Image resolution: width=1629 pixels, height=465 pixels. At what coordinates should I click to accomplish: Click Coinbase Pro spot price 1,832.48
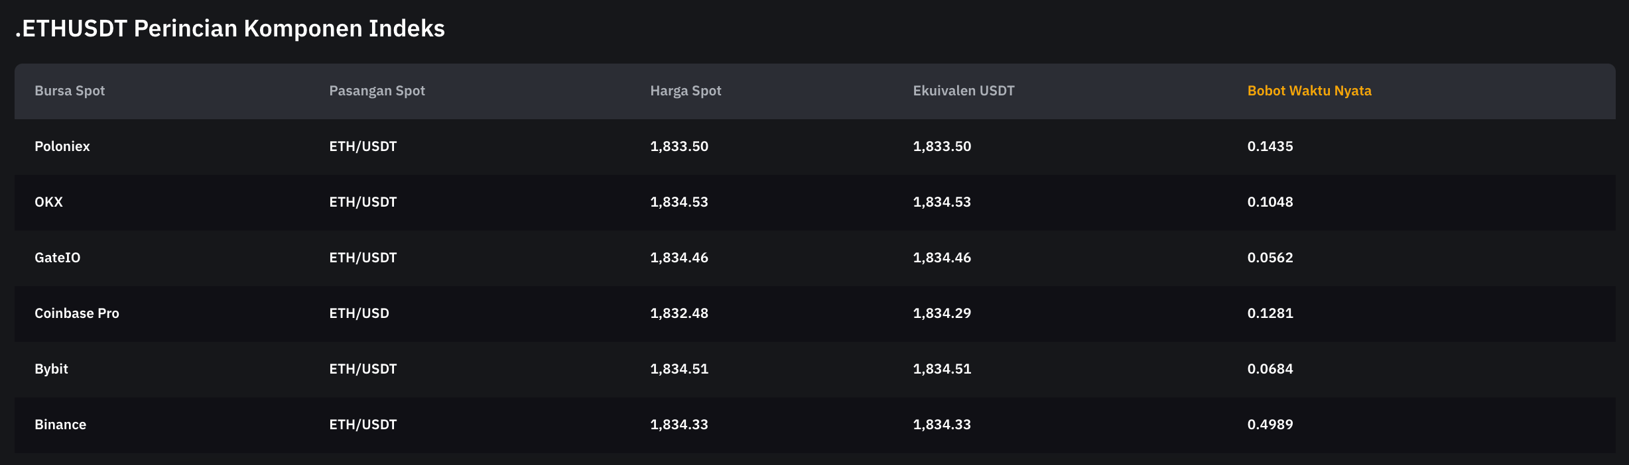click(679, 313)
